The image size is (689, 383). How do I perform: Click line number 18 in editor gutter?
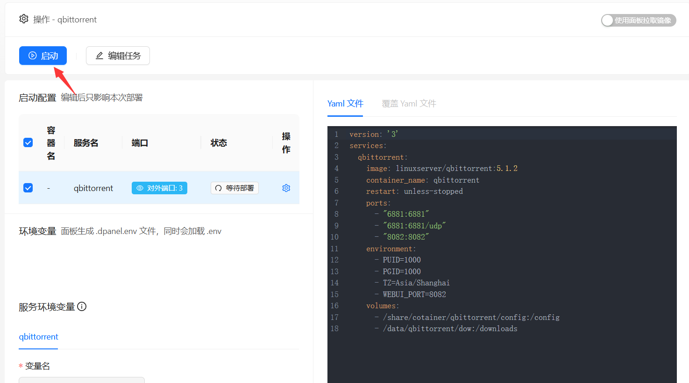click(334, 328)
